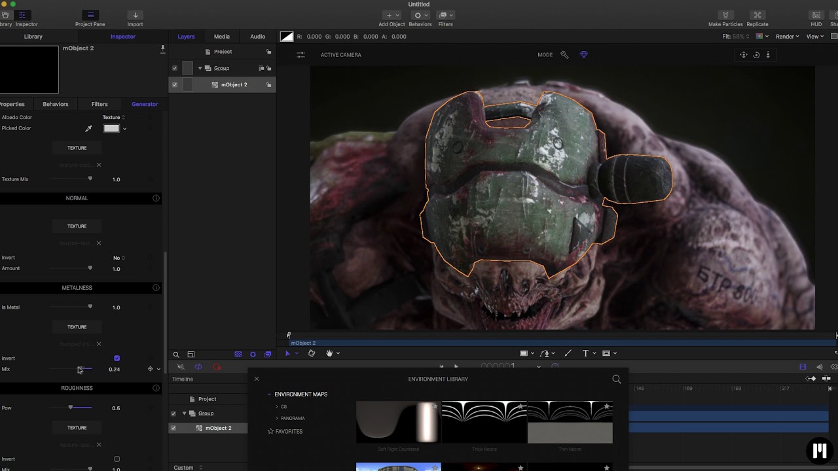Open the Fit zoom level dropdown

(x=737, y=37)
